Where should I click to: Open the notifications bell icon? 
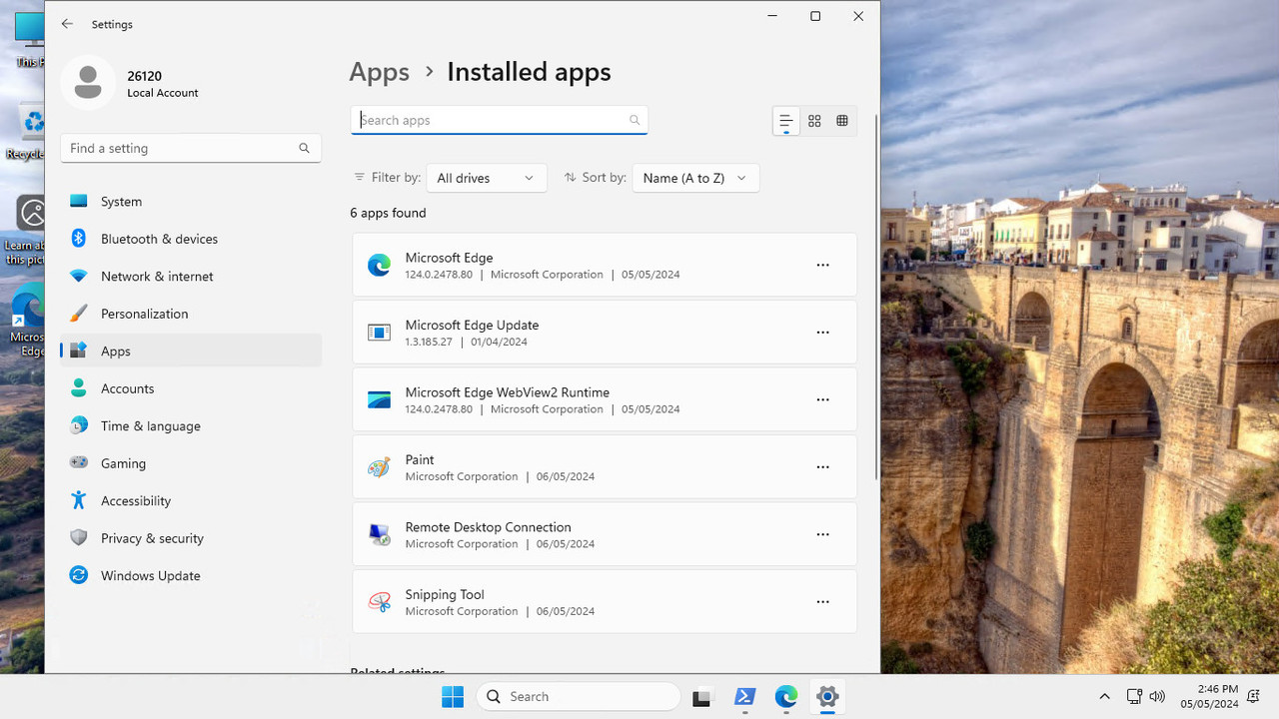coord(1254,697)
